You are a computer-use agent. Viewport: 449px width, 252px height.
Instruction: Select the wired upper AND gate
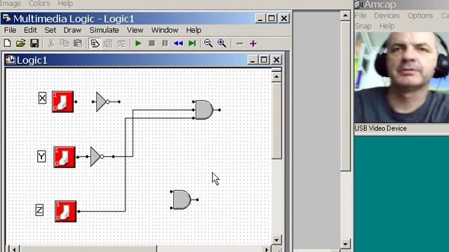tap(204, 110)
